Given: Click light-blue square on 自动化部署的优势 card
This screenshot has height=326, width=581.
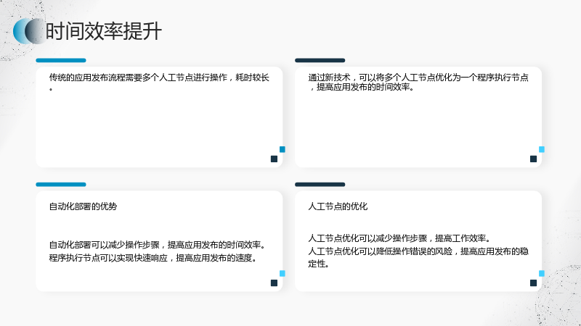Looking at the screenshot, I should pos(283,274).
